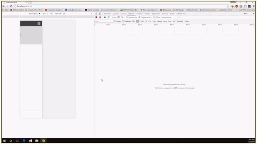
Task: Filter requests by Font type
Action: (165, 21)
